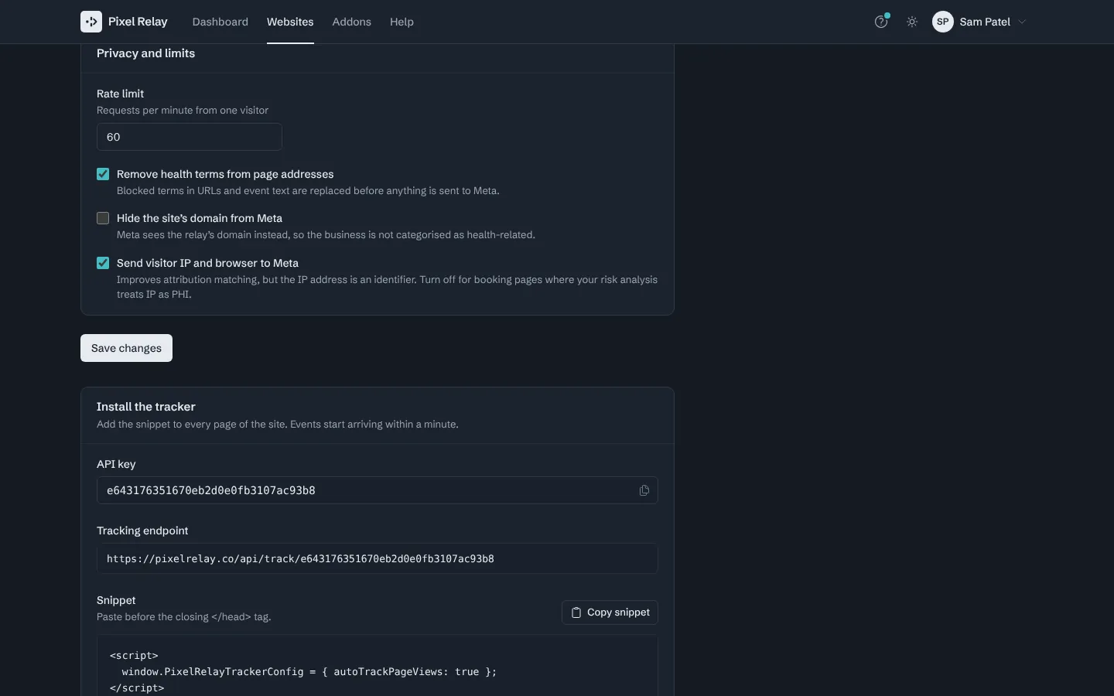Uncheck Remove health terms from page addresses
This screenshot has height=696, width=1114.
pyautogui.click(x=103, y=174)
